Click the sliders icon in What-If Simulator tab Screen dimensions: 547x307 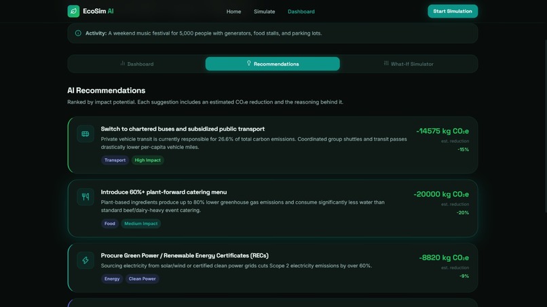[x=386, y=63]
